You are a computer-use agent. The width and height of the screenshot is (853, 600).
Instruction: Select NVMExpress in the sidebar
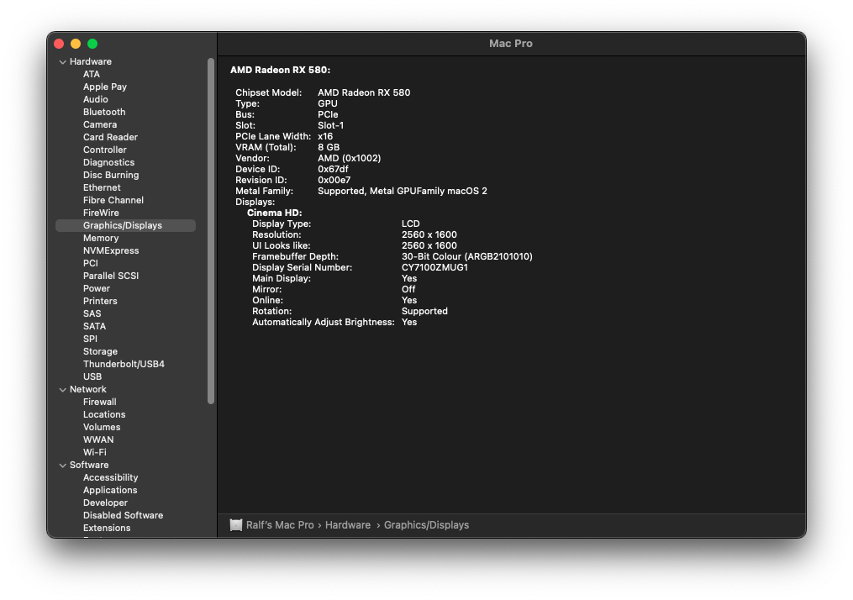111,250
